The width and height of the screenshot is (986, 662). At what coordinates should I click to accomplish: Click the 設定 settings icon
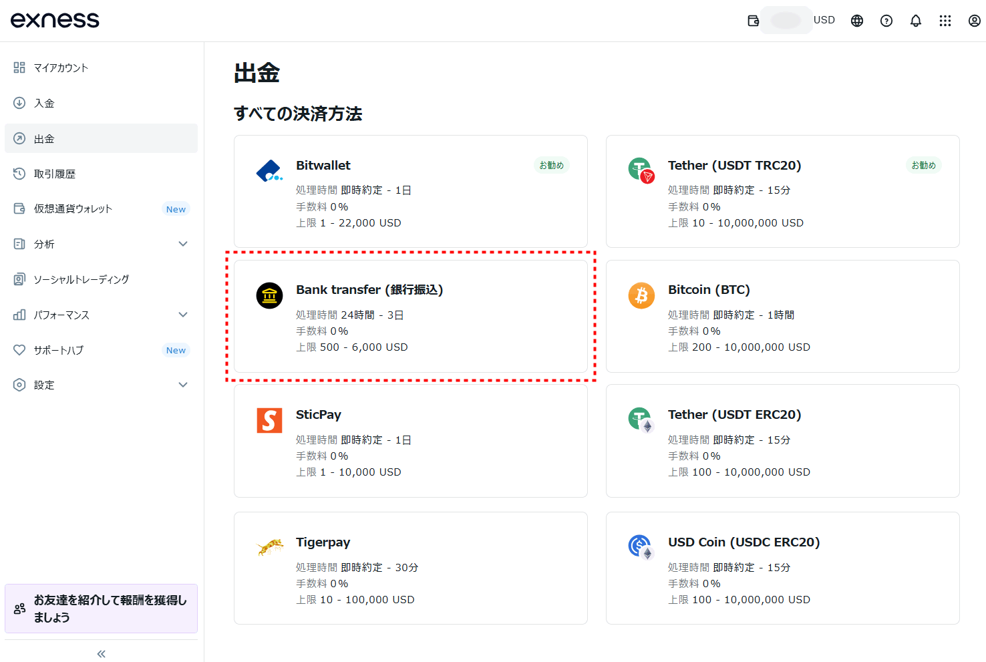tap(19, 385)
